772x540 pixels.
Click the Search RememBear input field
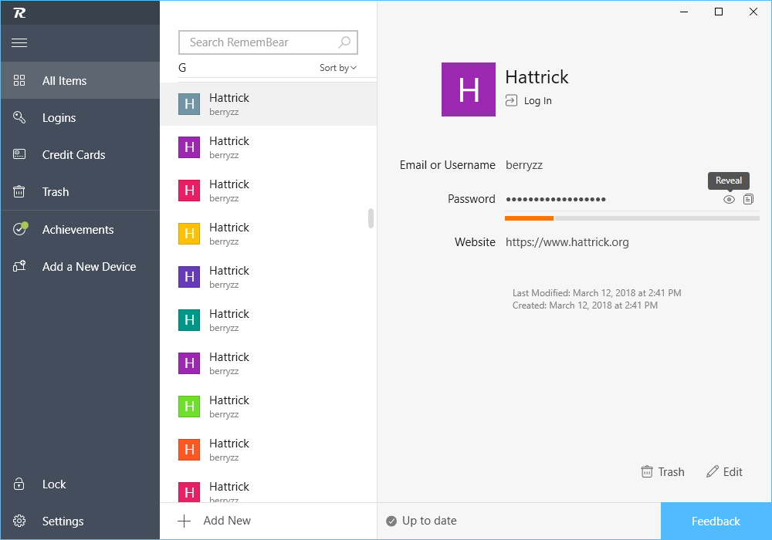(260, 42)
